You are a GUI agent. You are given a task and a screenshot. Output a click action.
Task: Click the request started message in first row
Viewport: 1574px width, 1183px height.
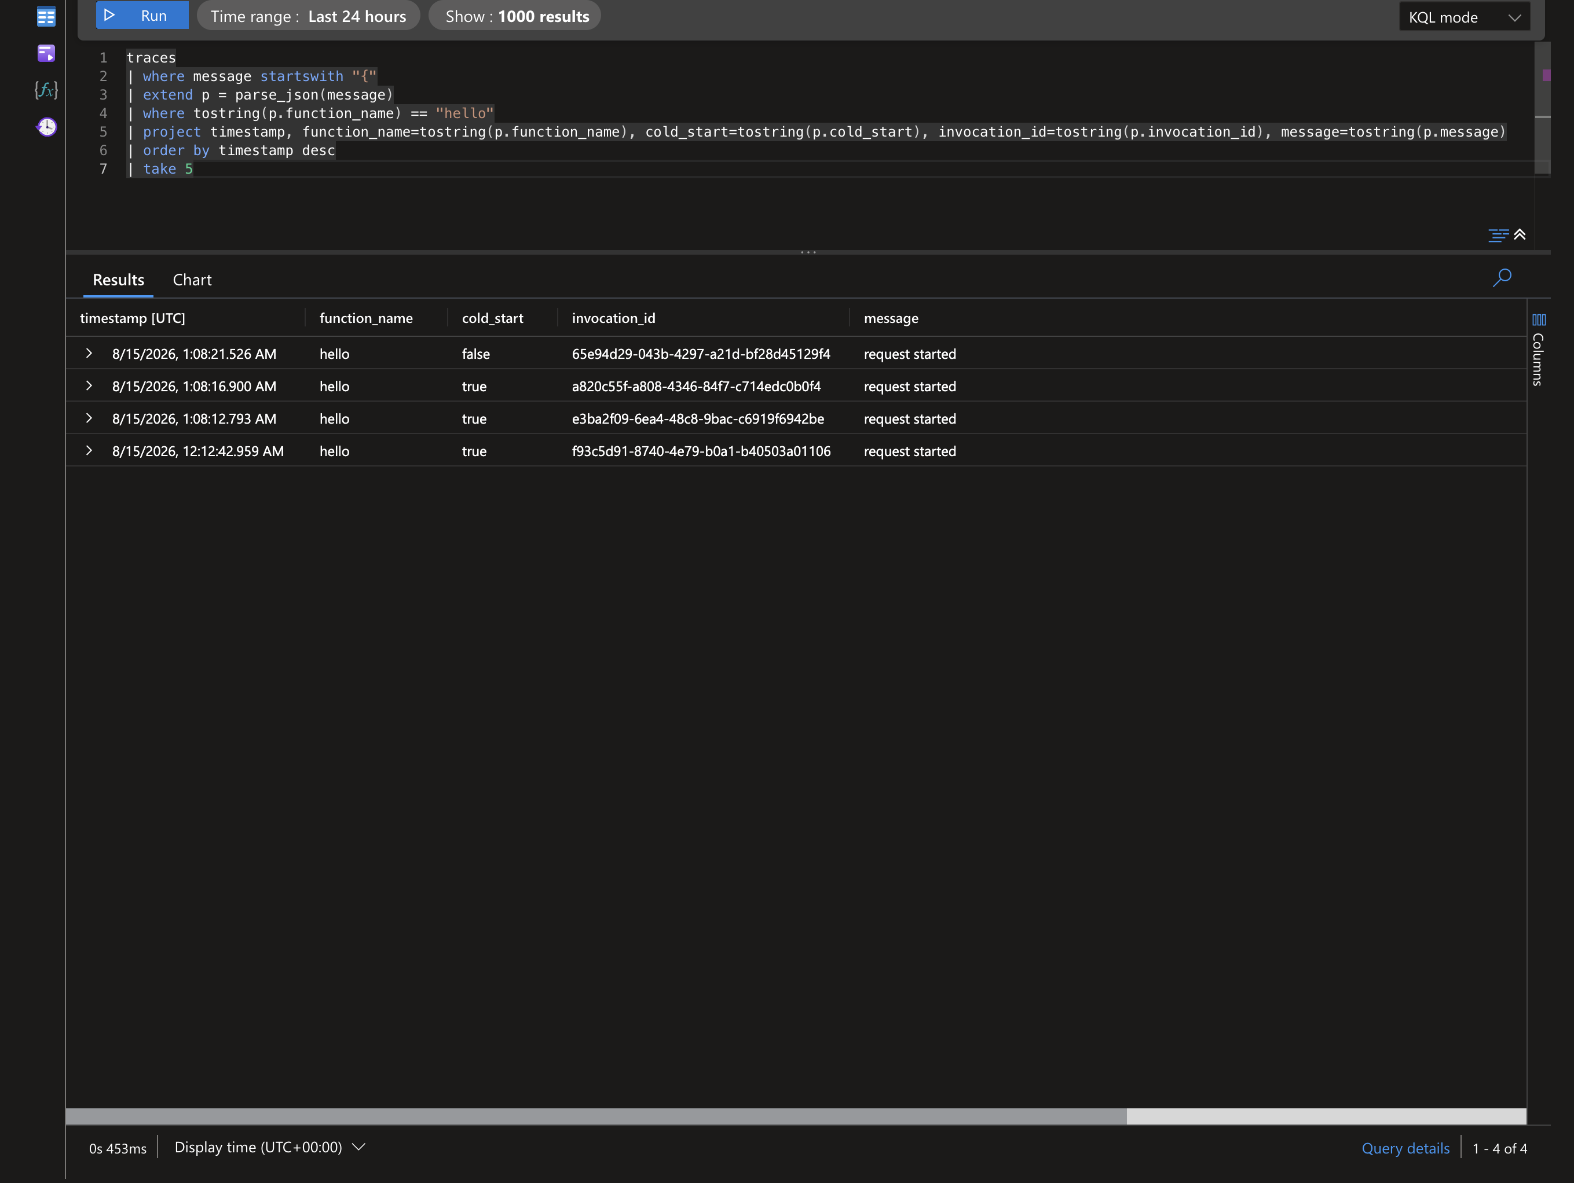click(909, 354)
